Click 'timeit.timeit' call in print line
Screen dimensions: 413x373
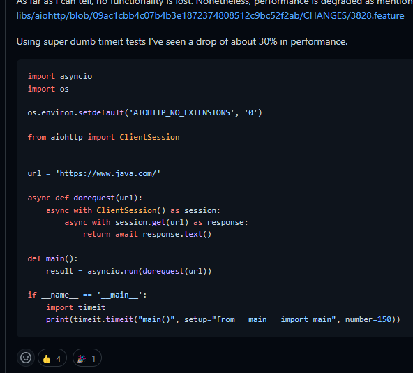[103, 319]
